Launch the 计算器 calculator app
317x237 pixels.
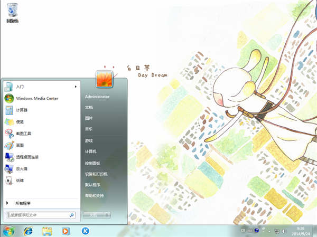click(x=21, y=110)
